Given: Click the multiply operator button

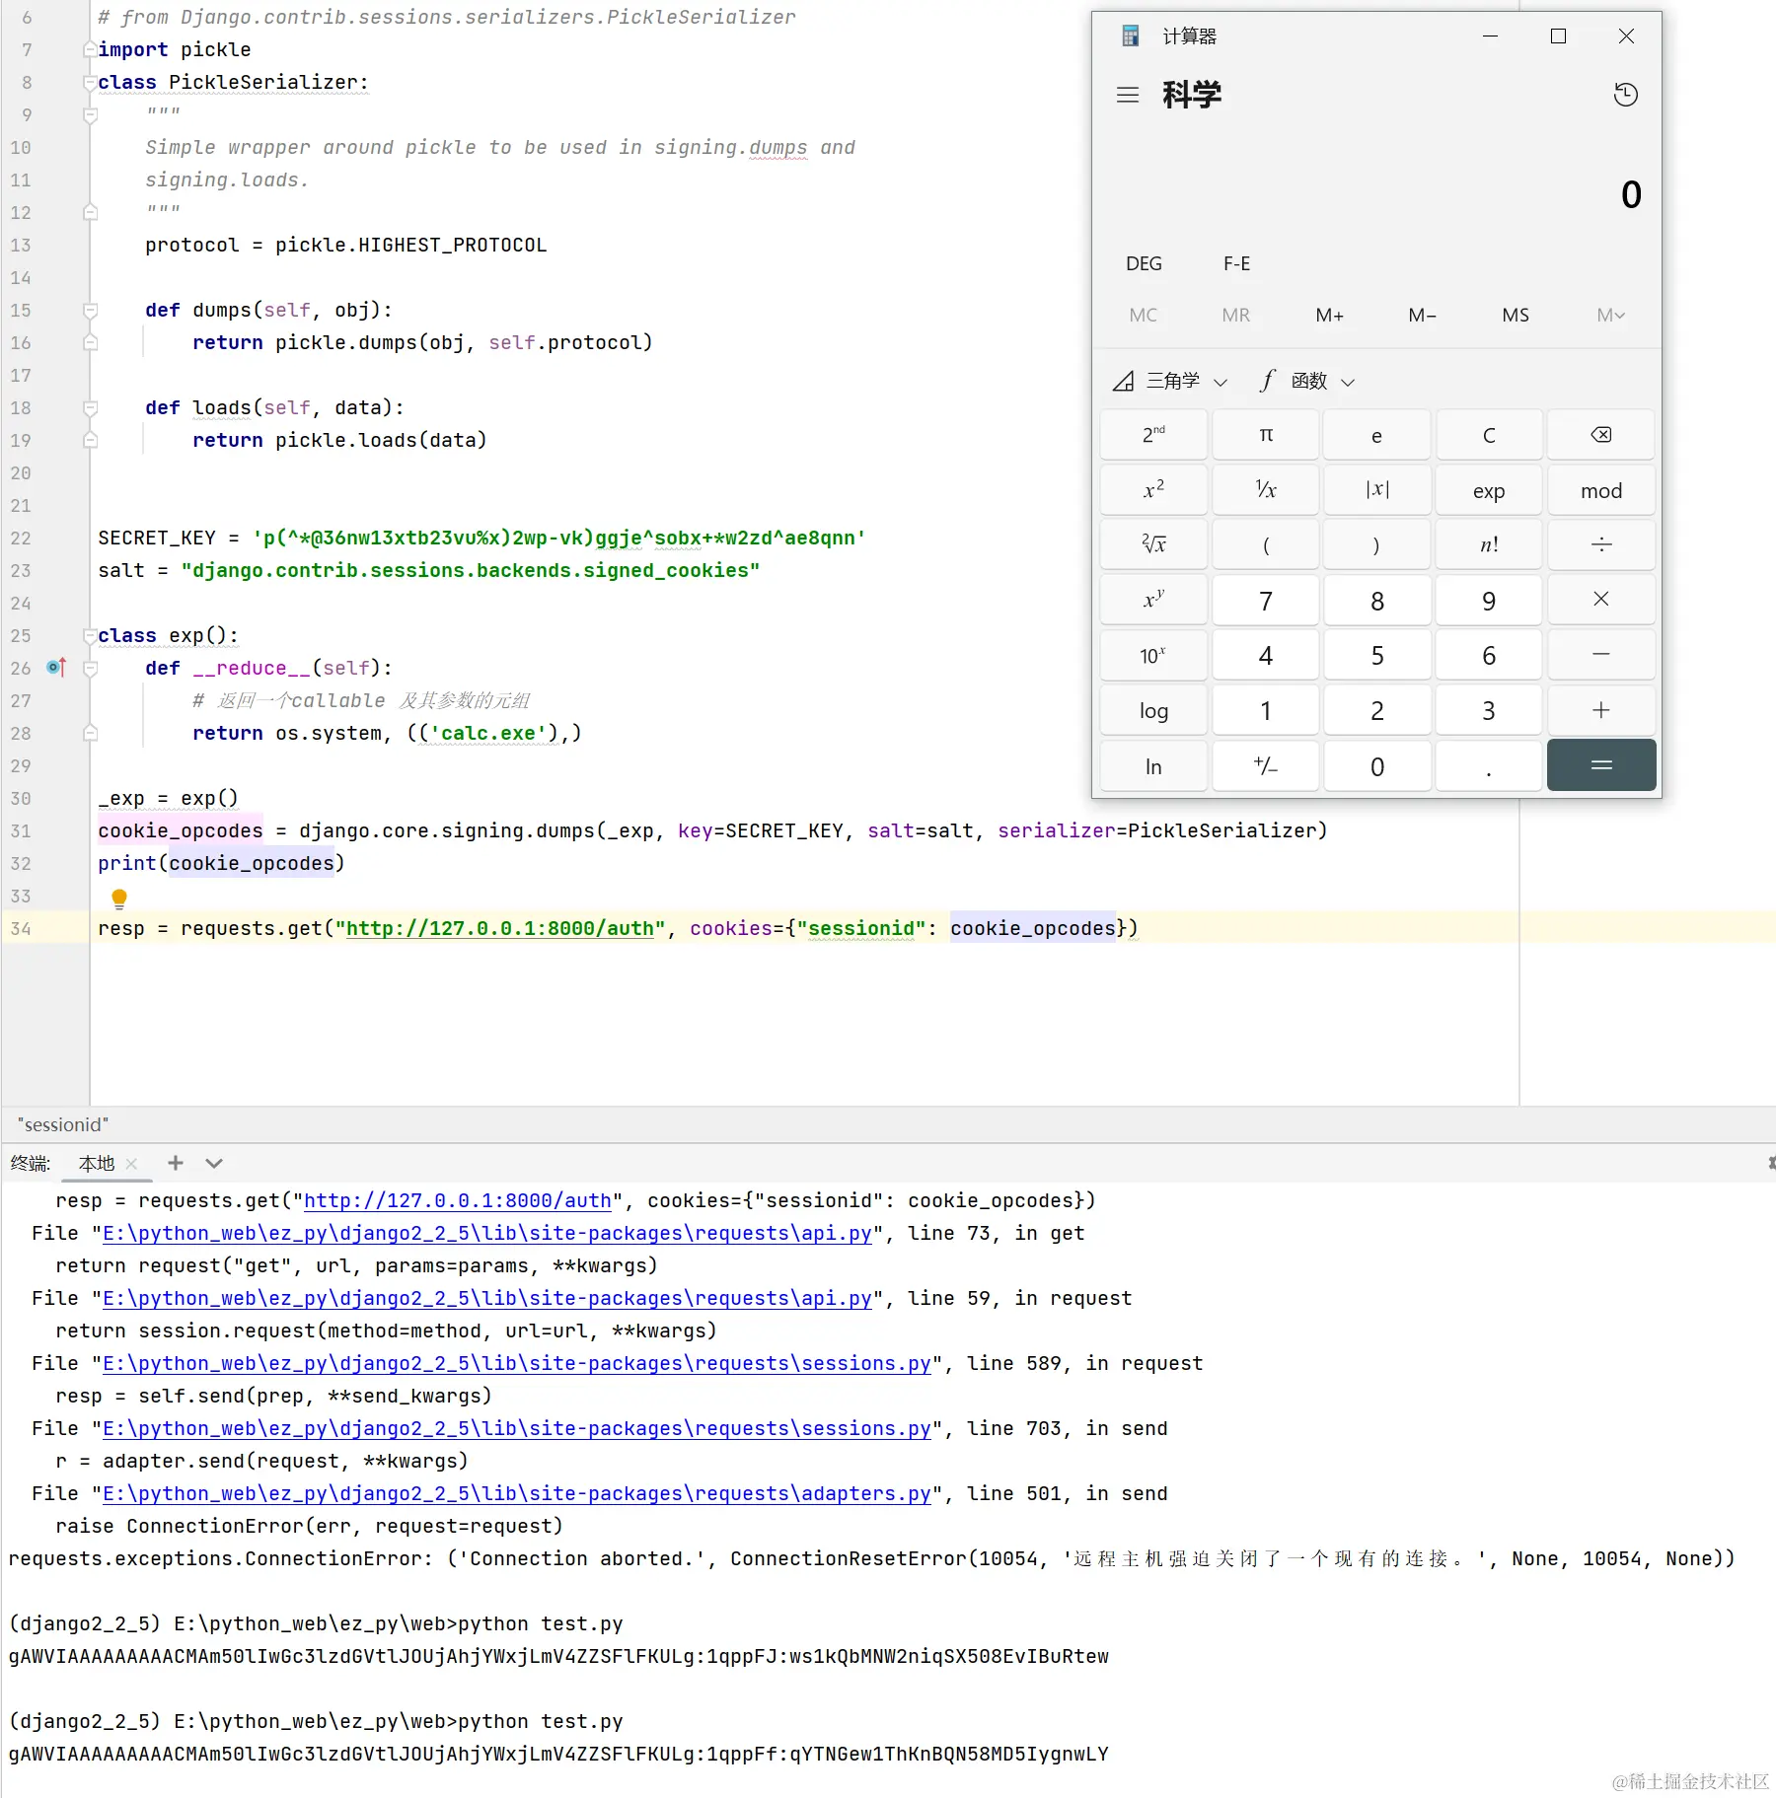Looking at the screenshot, I should coord(1600,600).
